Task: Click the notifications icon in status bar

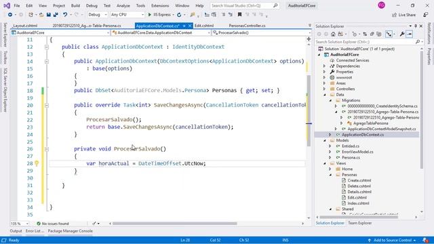Action: click(426, 240)
